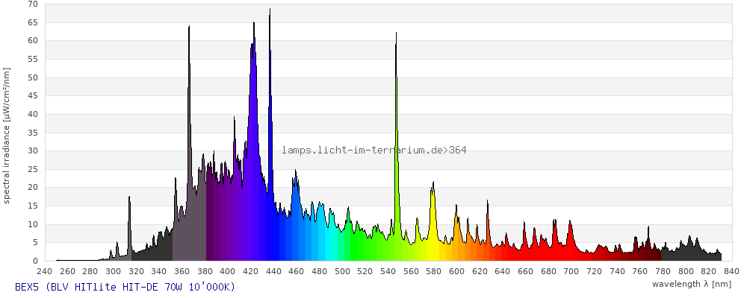Click the 70 label on irradiance axis
747x298 pixels.
pyautogui.click(x=33, y=4)
